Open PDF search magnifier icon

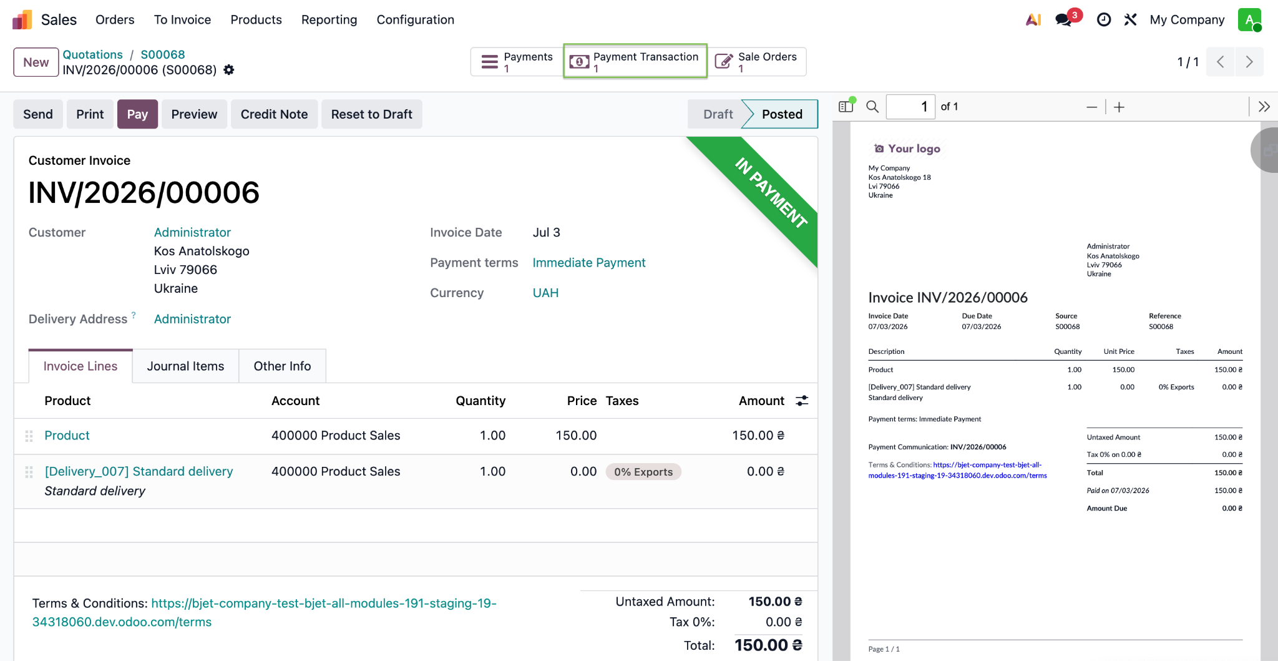pos(872,107)
